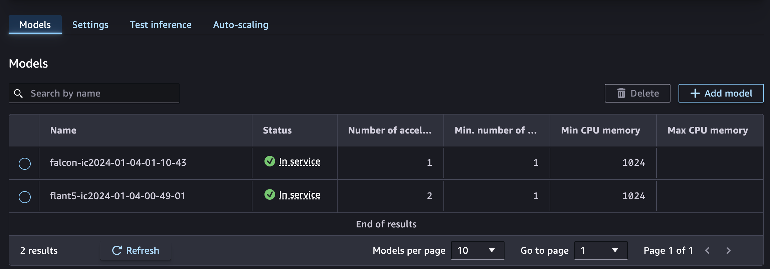770x269 pixels.
Task: Click the Min CPU memory column header
Action: click(600, 130)
